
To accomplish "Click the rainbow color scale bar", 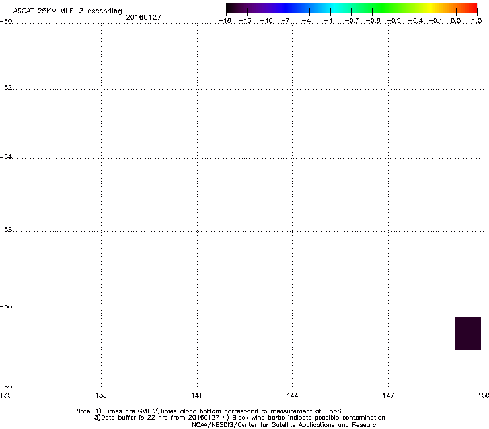I will (352, 9).
